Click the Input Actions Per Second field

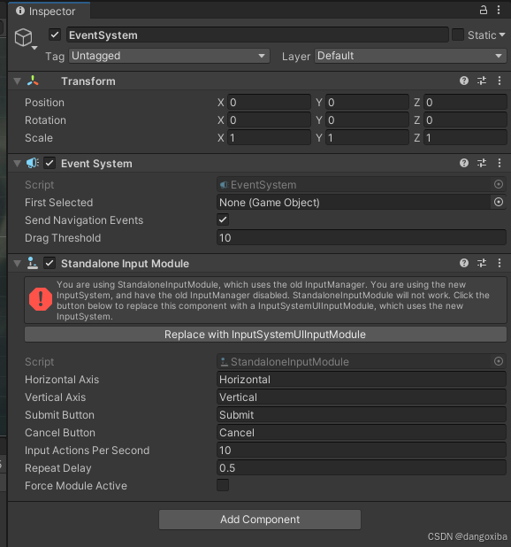click(362, 450)
